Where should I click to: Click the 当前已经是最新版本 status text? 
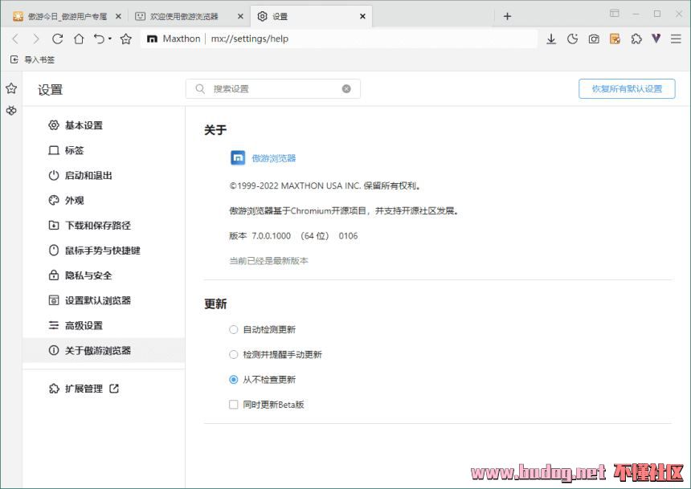click(269, 261)
